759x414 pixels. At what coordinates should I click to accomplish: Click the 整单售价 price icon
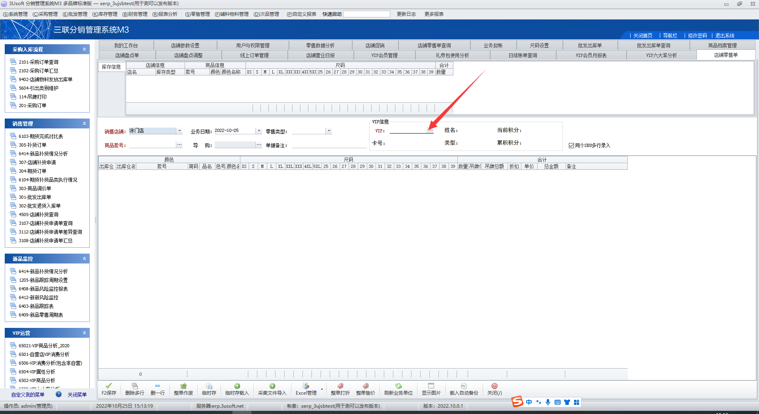point(366,386)
